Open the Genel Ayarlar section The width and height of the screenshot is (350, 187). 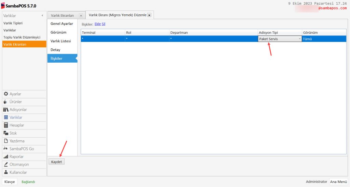(62, 24)
